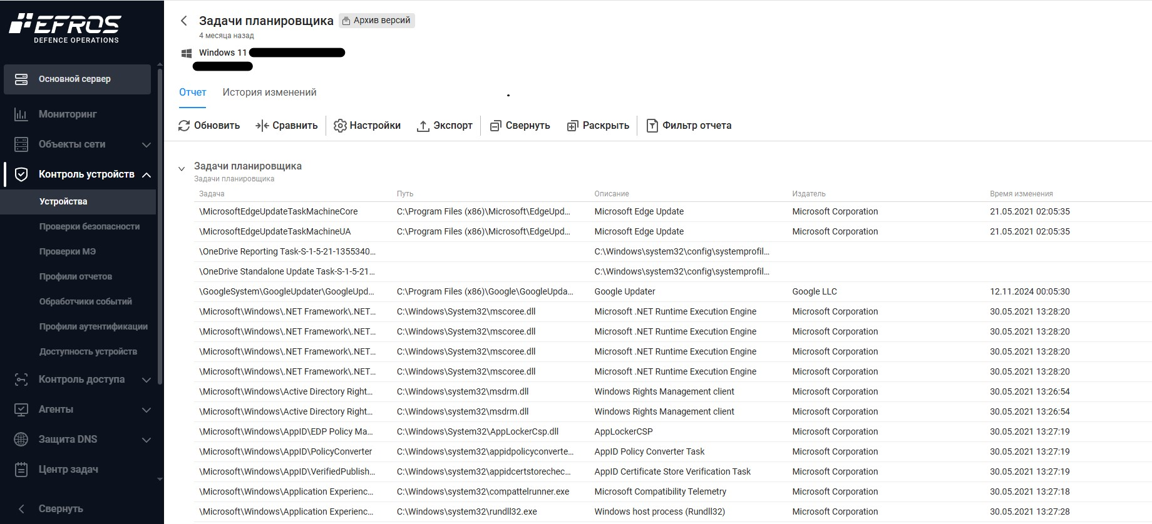The width and height of the screenshot is (1152, 524).
Task: Click the Раскрыть expand-all icon
Action: (572, 126)
